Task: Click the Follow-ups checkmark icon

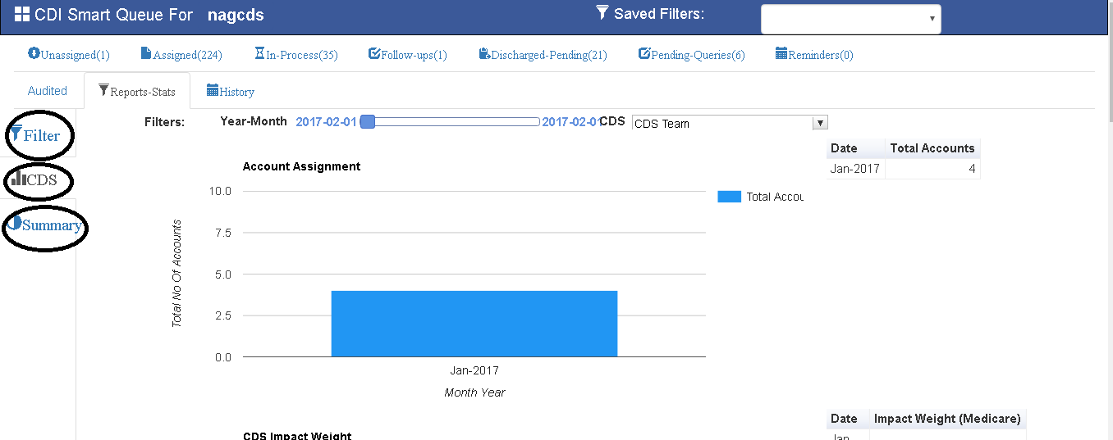Action: (374, 54)
